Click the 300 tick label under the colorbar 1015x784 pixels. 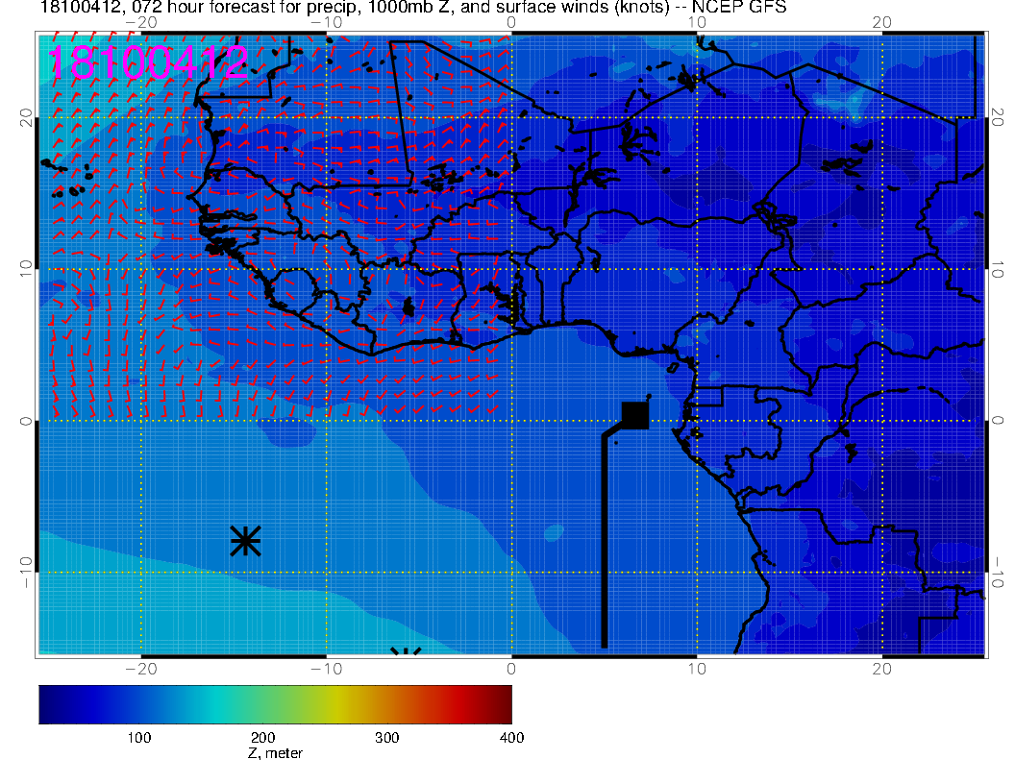(x=387, y=737)
